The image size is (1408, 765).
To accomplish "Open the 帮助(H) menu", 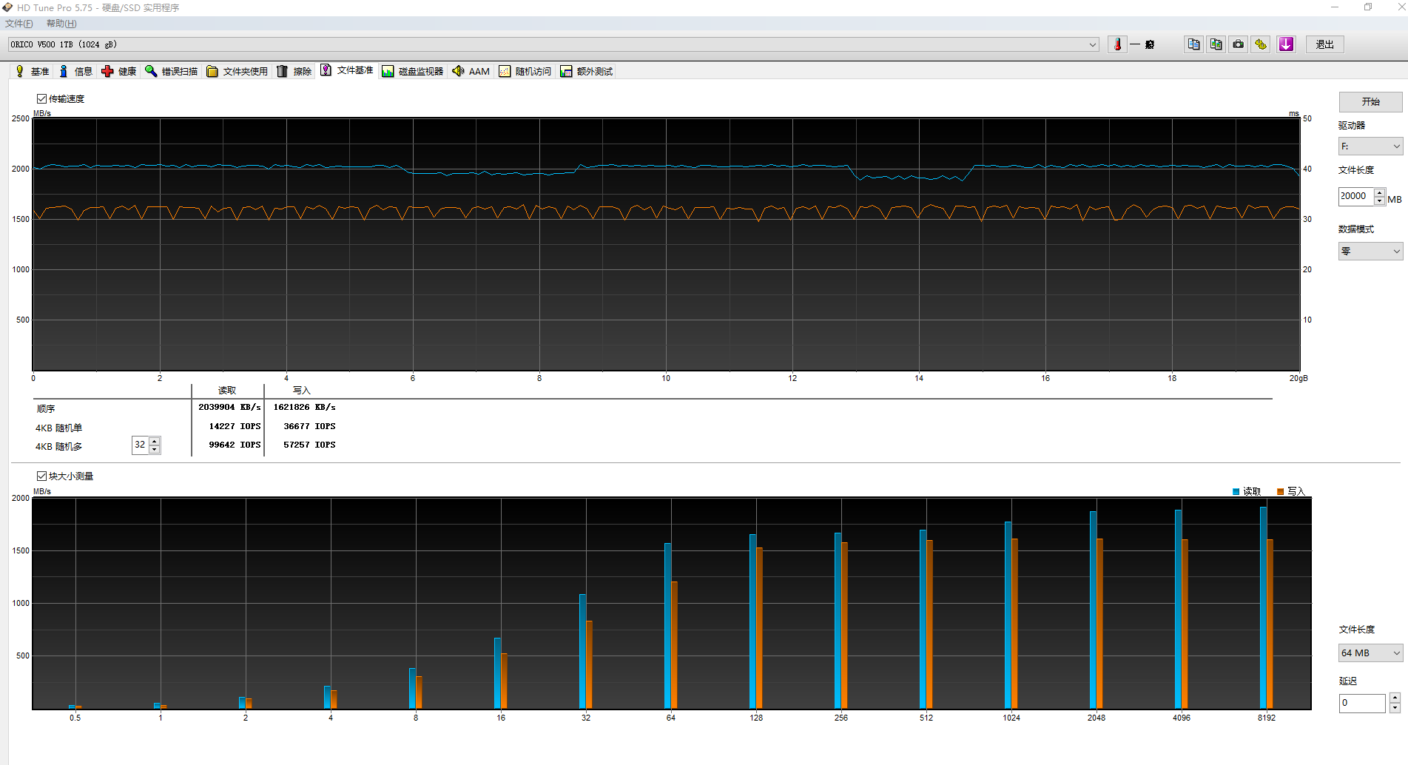I will [x=61, y=24].
